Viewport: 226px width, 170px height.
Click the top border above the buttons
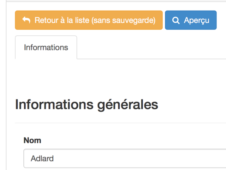[117, 2]
